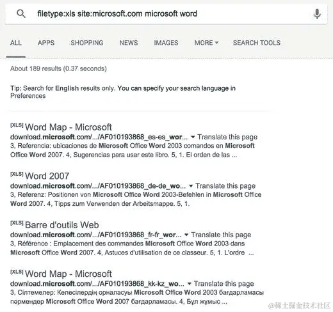Click snippet starting 'Referencia: ubicaciones de'
Screen dimensions: 333x312
point(133,150)
